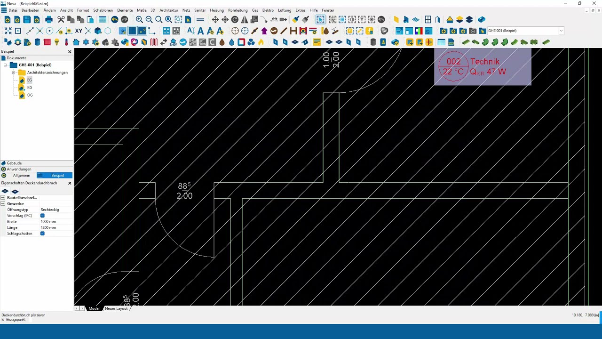Expand the Architektenzeichnungen folder

pyautogui.click(x=14, y=73)
